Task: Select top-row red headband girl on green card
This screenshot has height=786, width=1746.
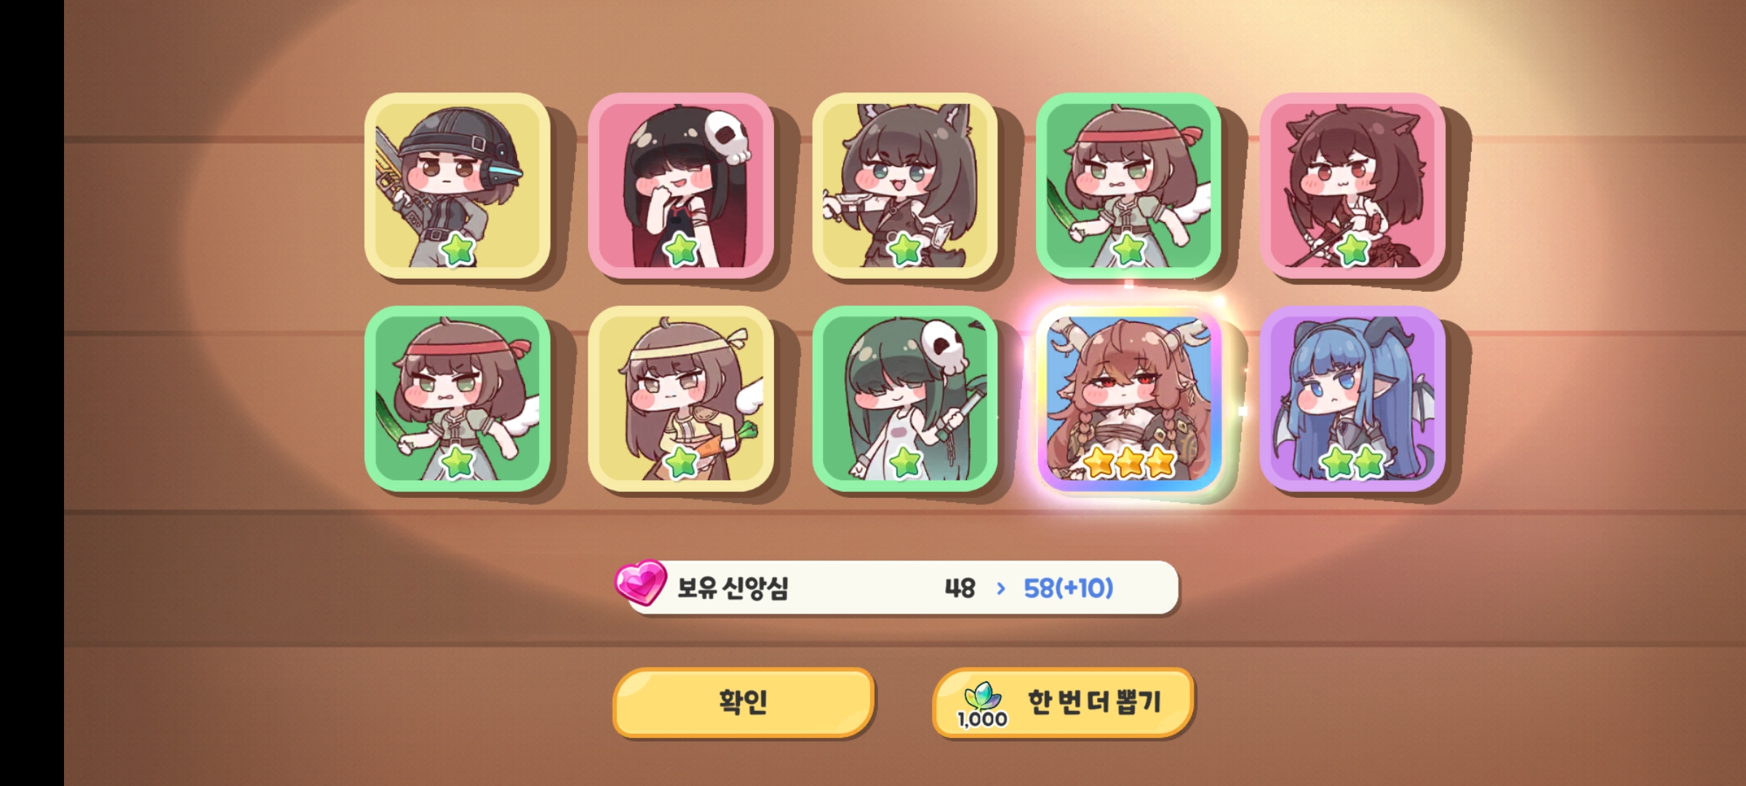Action: pos(1128,186)
